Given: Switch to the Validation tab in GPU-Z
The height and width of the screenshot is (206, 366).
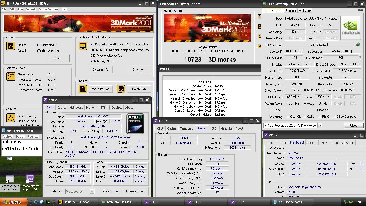Looking at the screenshot, I should pyautogui.click(x=305, y=10).
